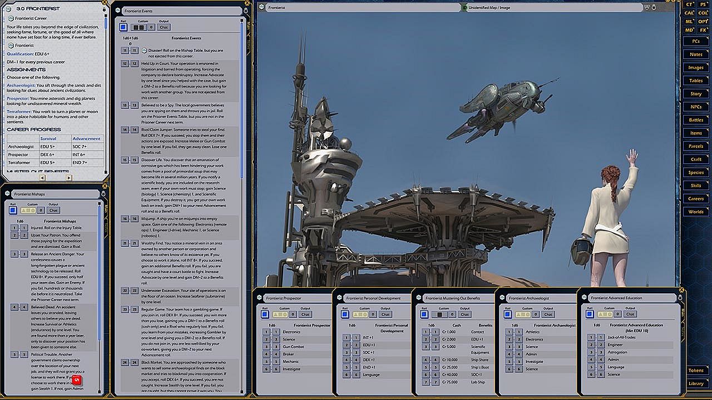712x400 pixels.
Task: Click the Custom dice box in Frontierist Events
Action: 139,27
